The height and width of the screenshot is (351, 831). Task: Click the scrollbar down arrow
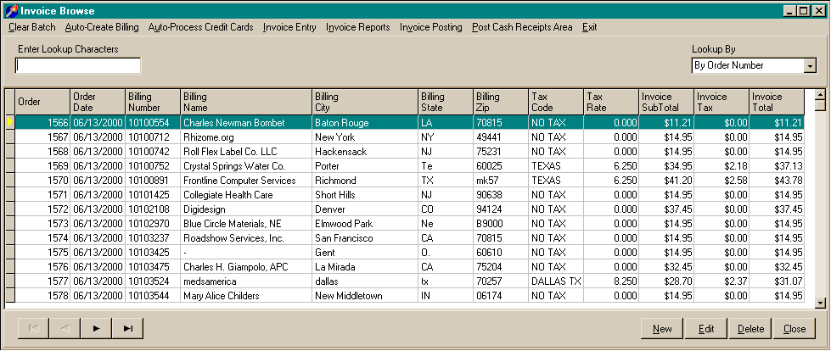[820, 302]
